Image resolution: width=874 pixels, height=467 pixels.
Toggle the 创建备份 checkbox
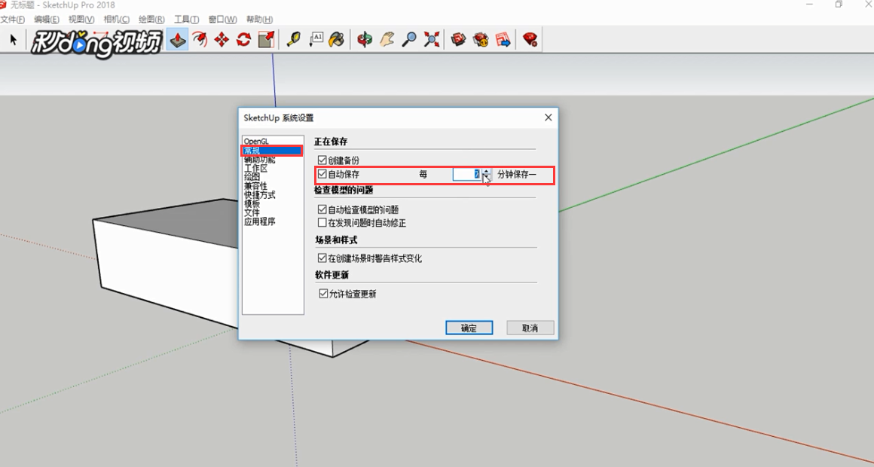pos(322,160)
